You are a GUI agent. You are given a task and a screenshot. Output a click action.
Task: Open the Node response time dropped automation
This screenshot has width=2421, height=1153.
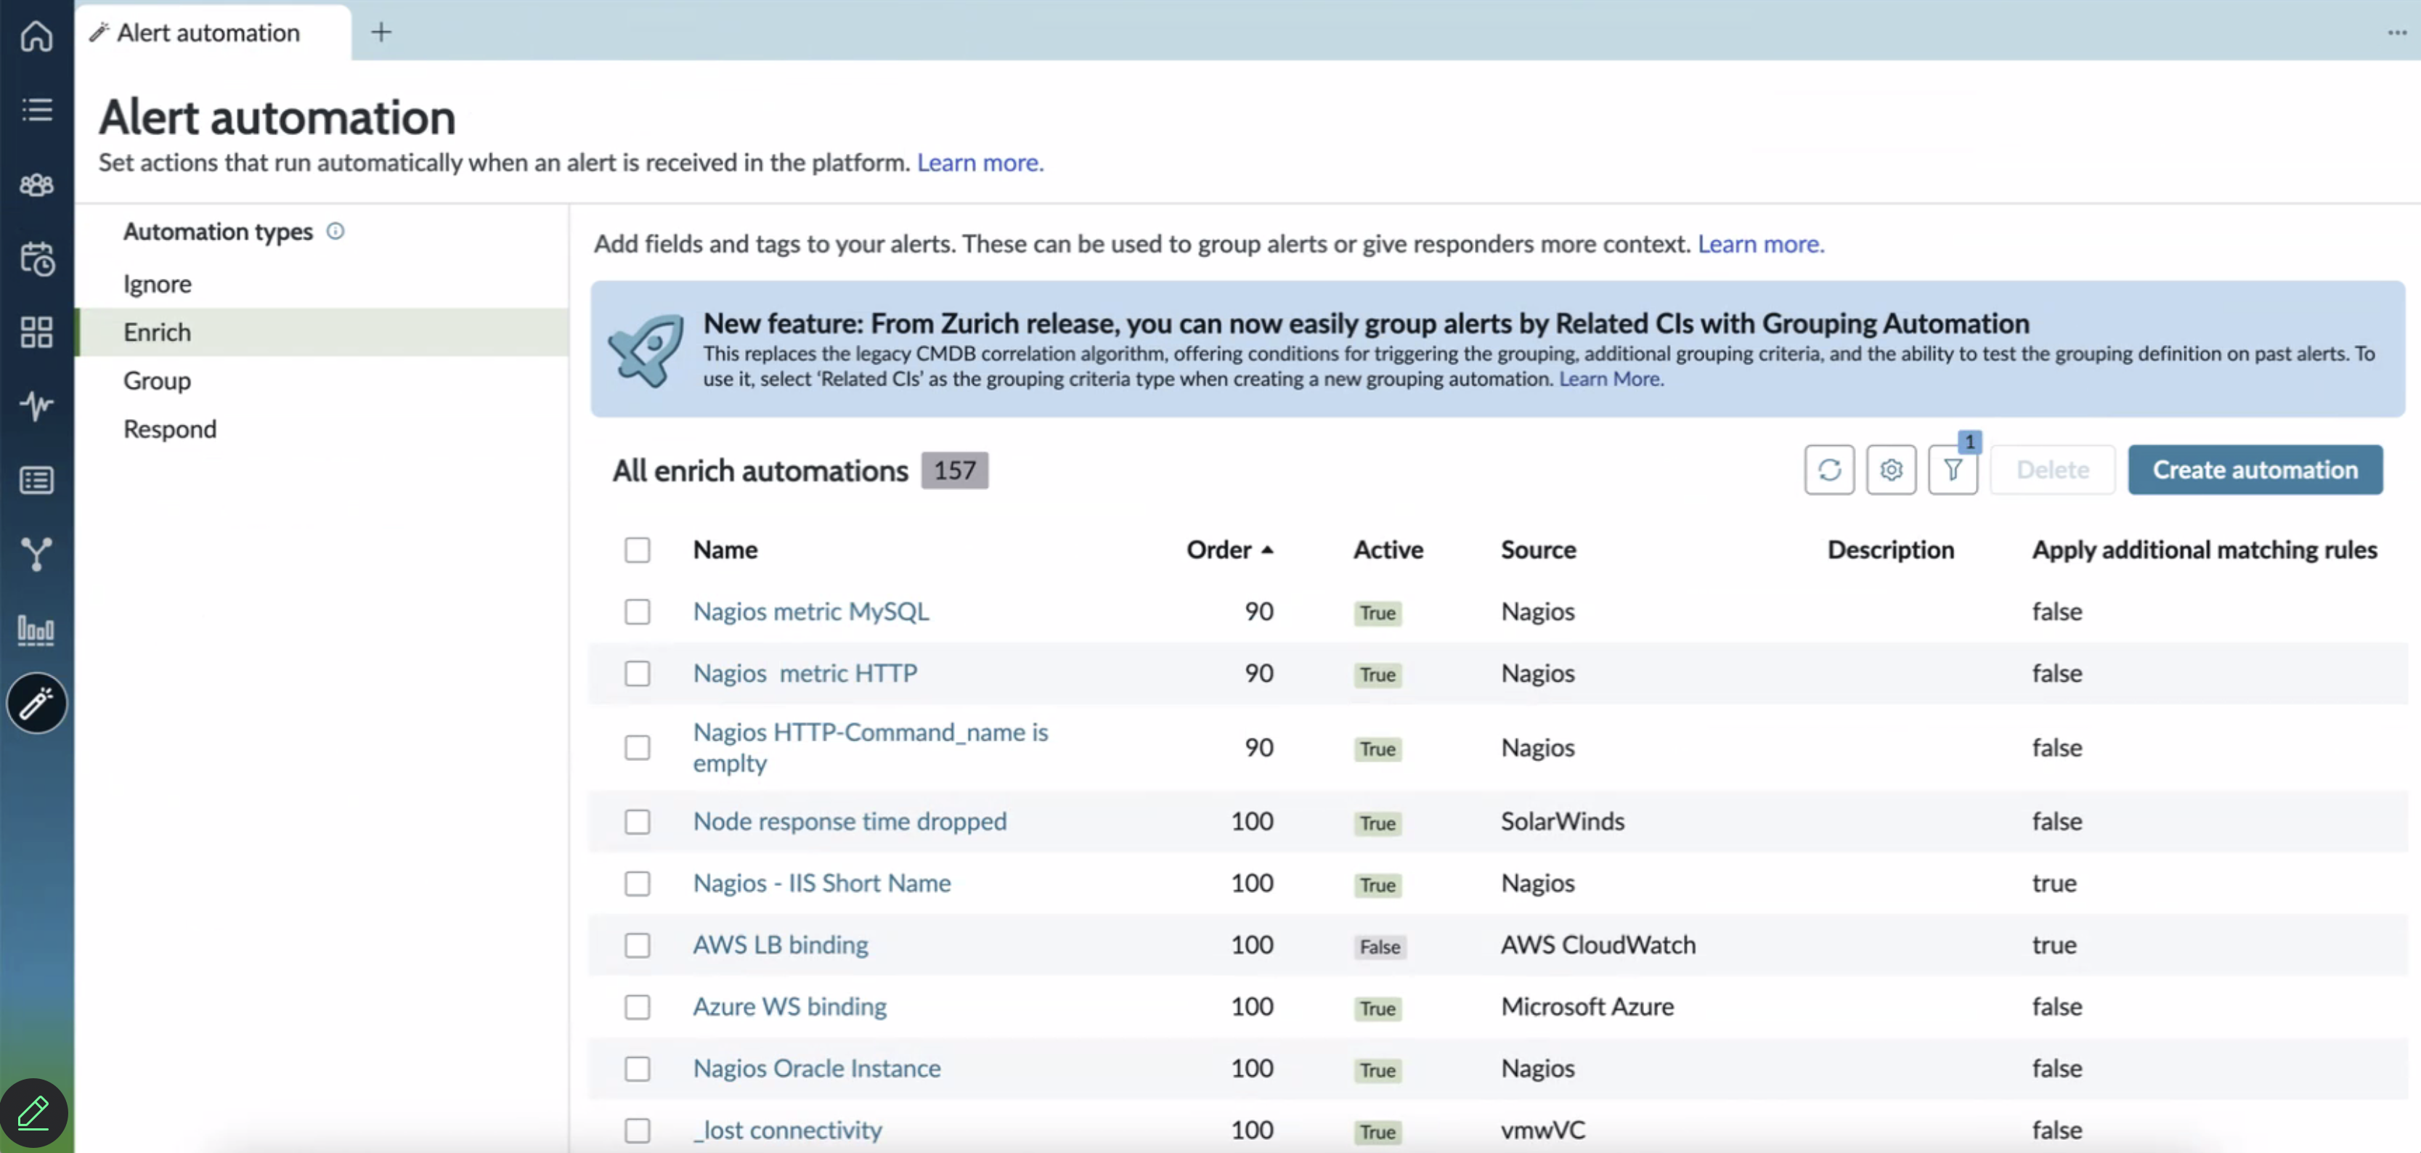coord(850,821)
